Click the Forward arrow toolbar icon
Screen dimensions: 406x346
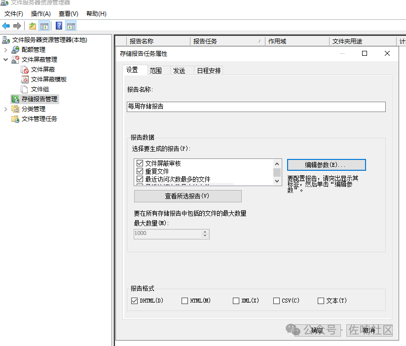point(17,26)
